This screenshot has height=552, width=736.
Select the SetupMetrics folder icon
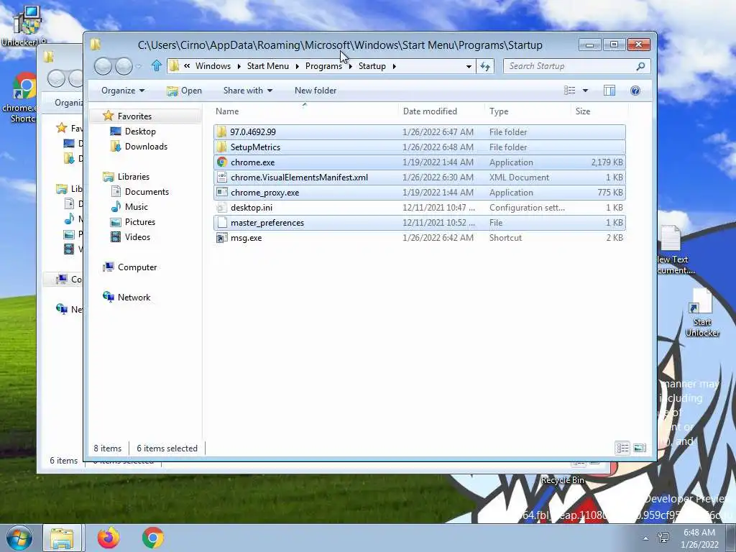tap(222, 147)
